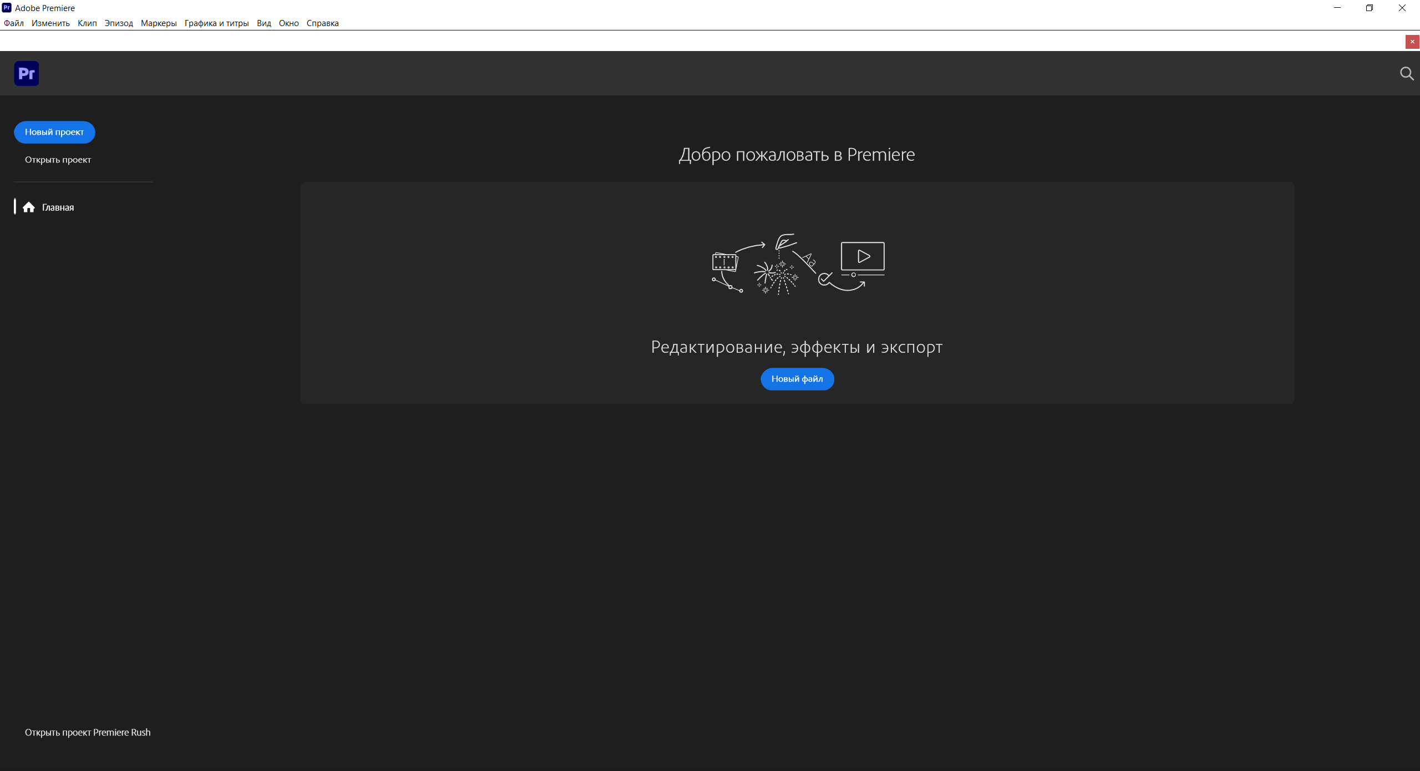The height and width of the screenshot is (771, 1420).
Task: Open the Открыть проект Premiere Rush link
Action: pos(88,732)
